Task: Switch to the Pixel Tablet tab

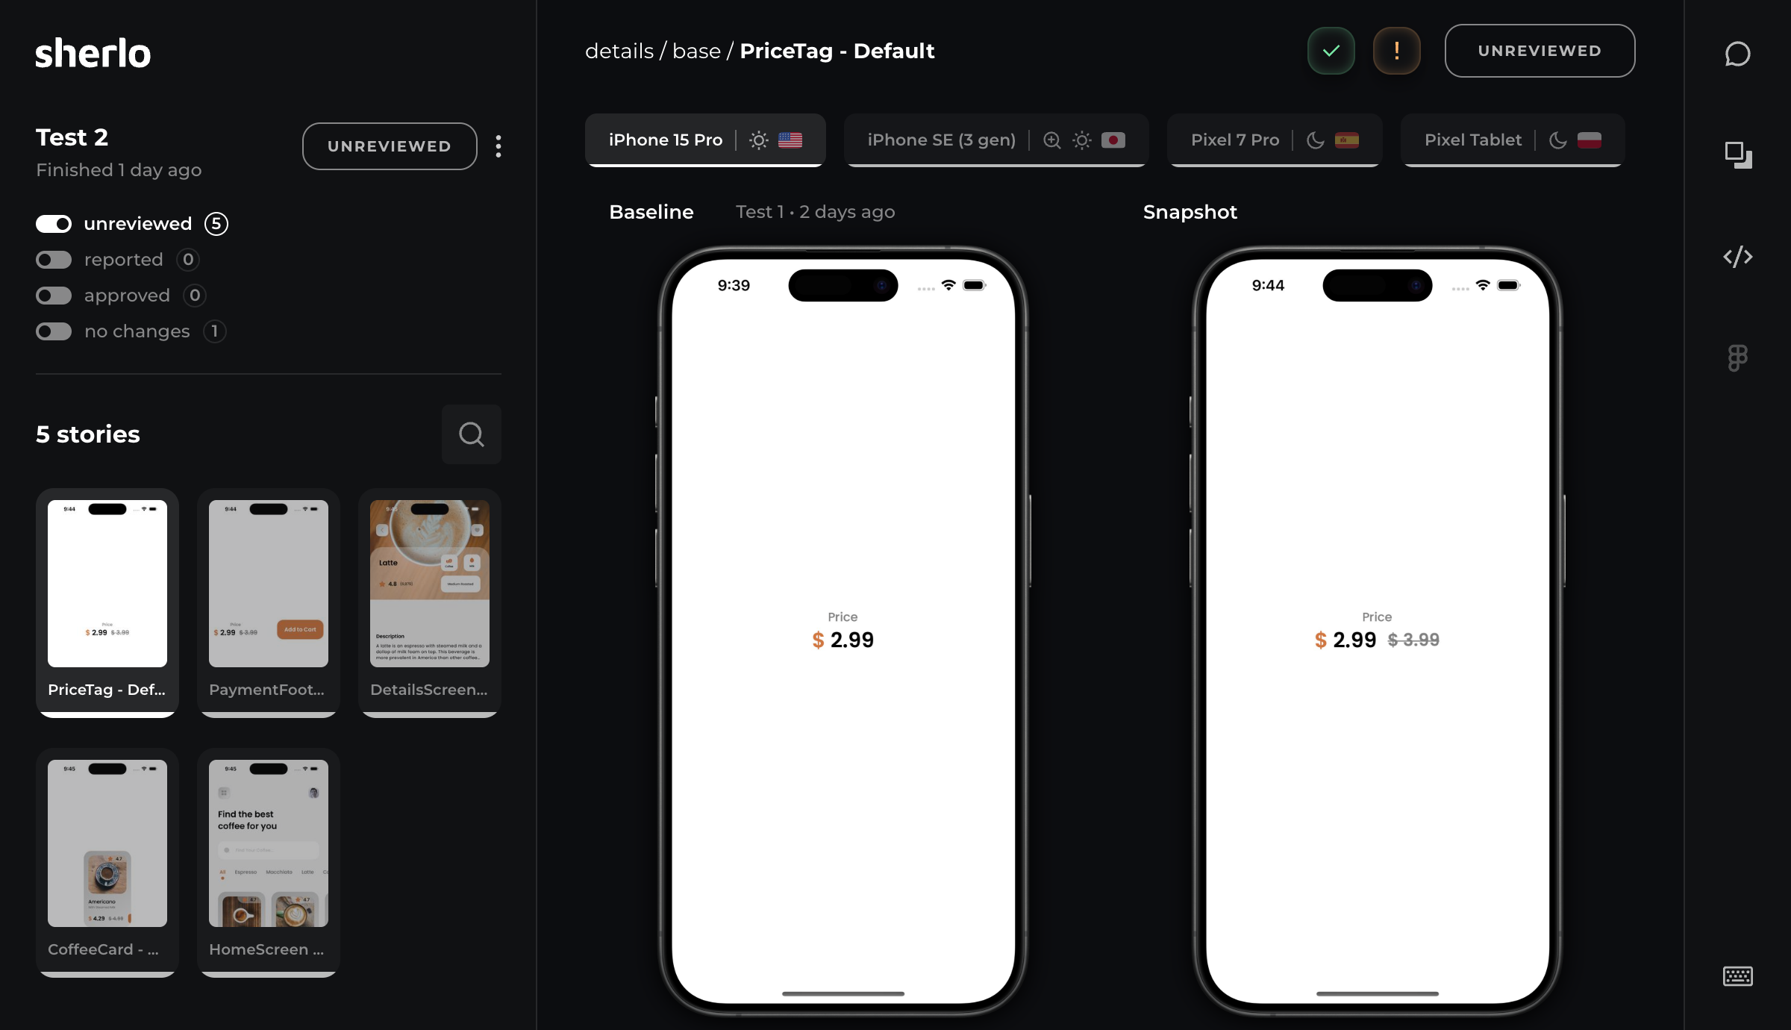Action: point(1513,140)
